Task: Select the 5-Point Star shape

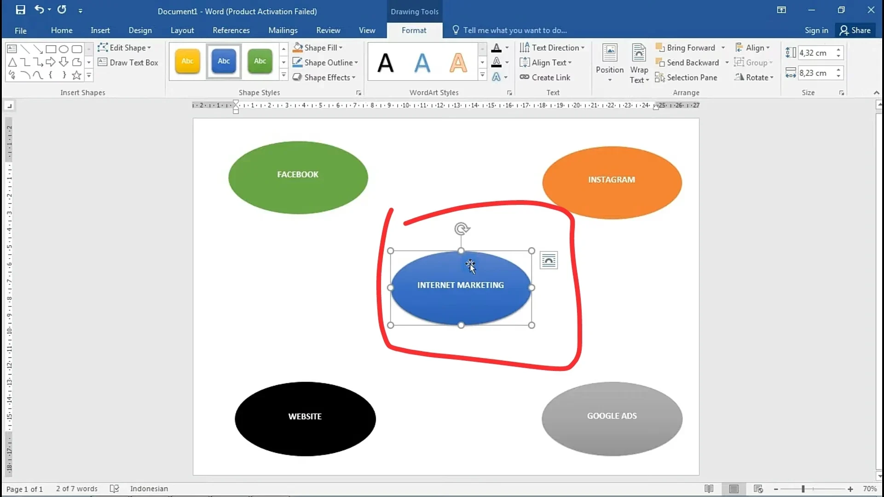Action: [x=77, y=75]
